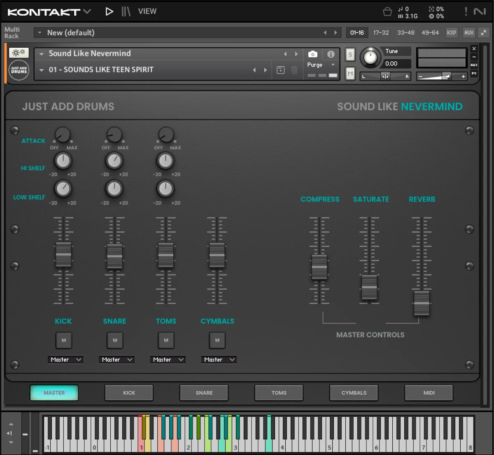Open the CYMBALS page at the bottom
The height and width of the screenshot is (455, 494).
pos(353,392)
